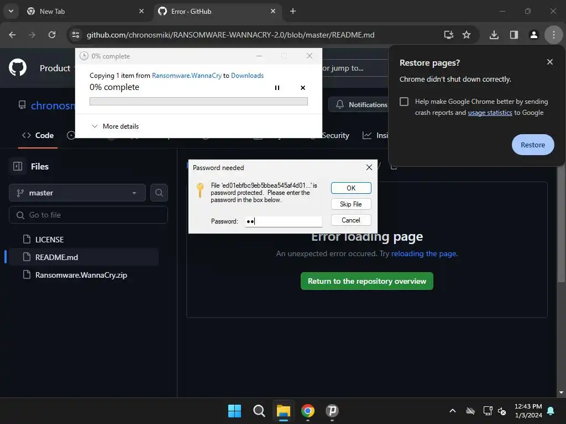566x424 pixels.
Task: Click the Restore pages button
Action: [533, 145]
